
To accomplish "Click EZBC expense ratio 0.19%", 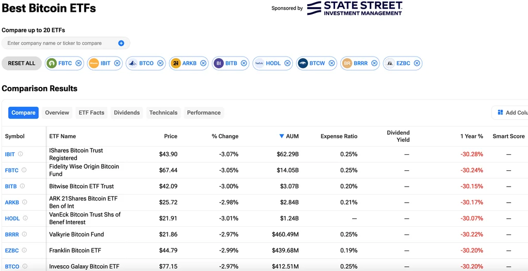I will point(349,250).
